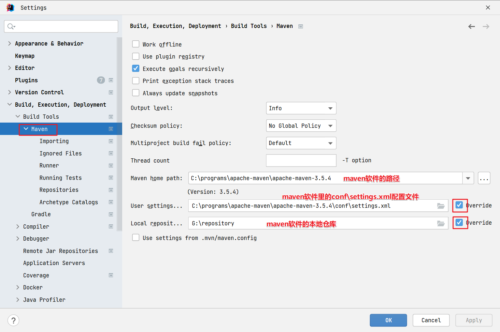This screenshot has width=500, height=332.
Task: Click the back navigation arrow
Action: coord(471,27)
